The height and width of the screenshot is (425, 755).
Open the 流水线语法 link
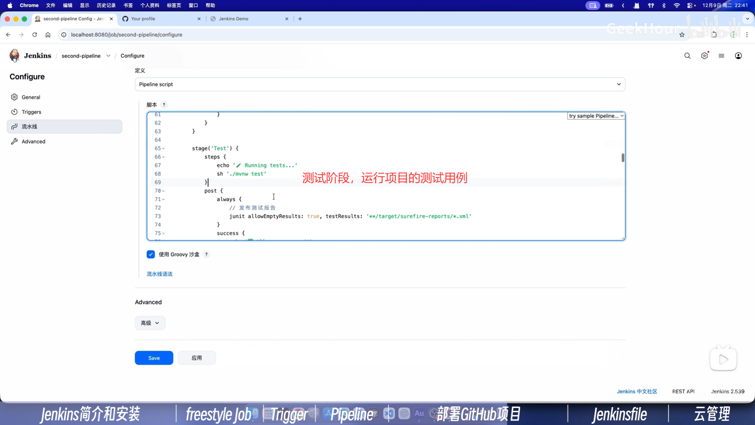pyautogui.click(x=159, y=274)
